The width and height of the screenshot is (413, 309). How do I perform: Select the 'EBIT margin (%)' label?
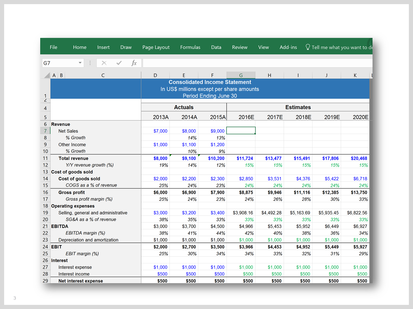click(x=82, y=254)
